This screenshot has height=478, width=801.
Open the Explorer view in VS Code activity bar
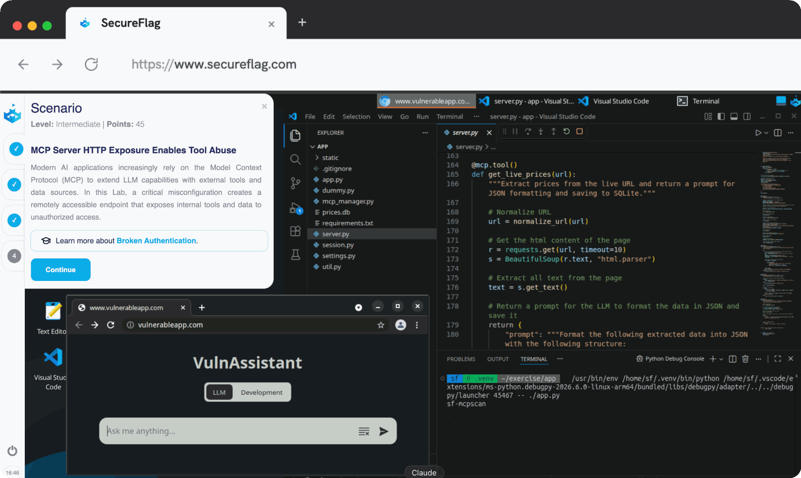pos(295,135)
